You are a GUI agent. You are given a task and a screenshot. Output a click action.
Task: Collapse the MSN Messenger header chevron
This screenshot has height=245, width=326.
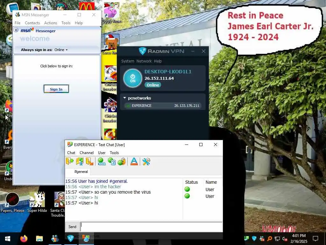tap(16, 30)
